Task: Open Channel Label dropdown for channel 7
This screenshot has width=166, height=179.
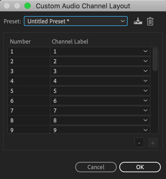Action: 100,111
